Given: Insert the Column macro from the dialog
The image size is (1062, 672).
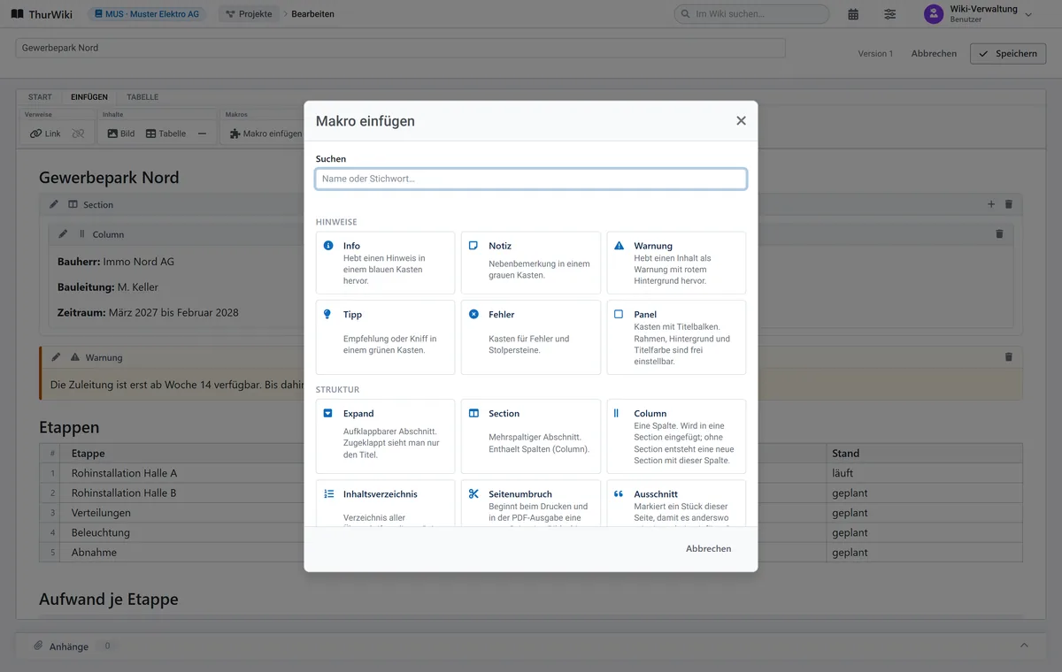Looking at the screenshot, I should point(676,436).
